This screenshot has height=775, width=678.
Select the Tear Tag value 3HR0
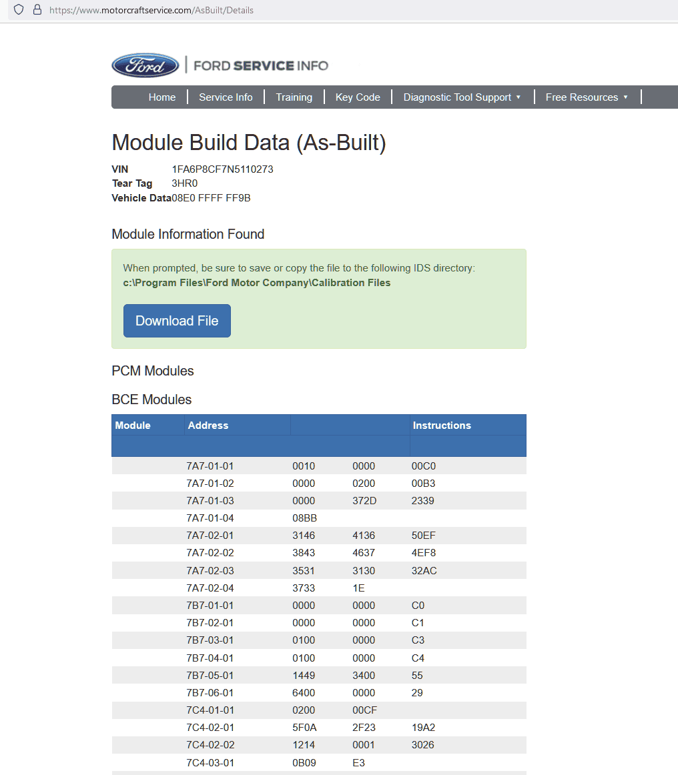pos(184,183)
